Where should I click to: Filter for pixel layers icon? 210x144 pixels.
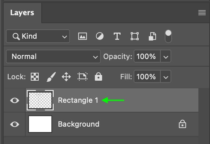pos(83,36)
